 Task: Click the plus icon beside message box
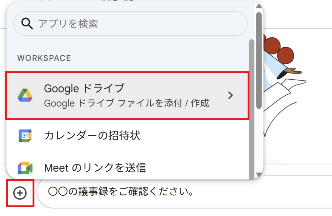pos(20,193)
